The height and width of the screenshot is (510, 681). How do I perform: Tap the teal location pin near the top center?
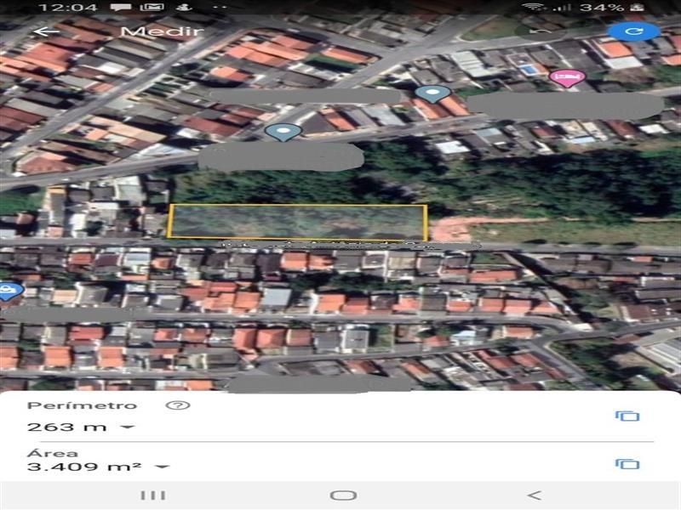[433, 94]
